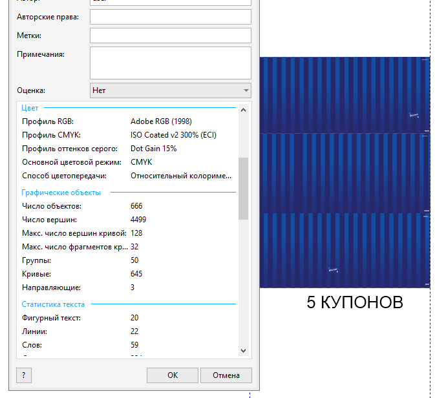Click the Метки input field
The image size is (435, 398).
click(171, 36)
